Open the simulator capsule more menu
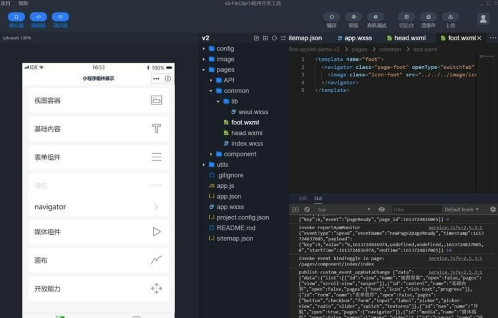 tap(156, 79)
